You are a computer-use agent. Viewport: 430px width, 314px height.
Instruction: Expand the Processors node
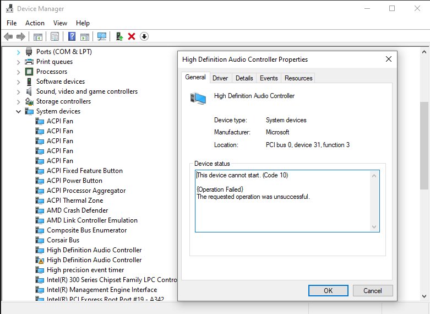coord(18,72)
